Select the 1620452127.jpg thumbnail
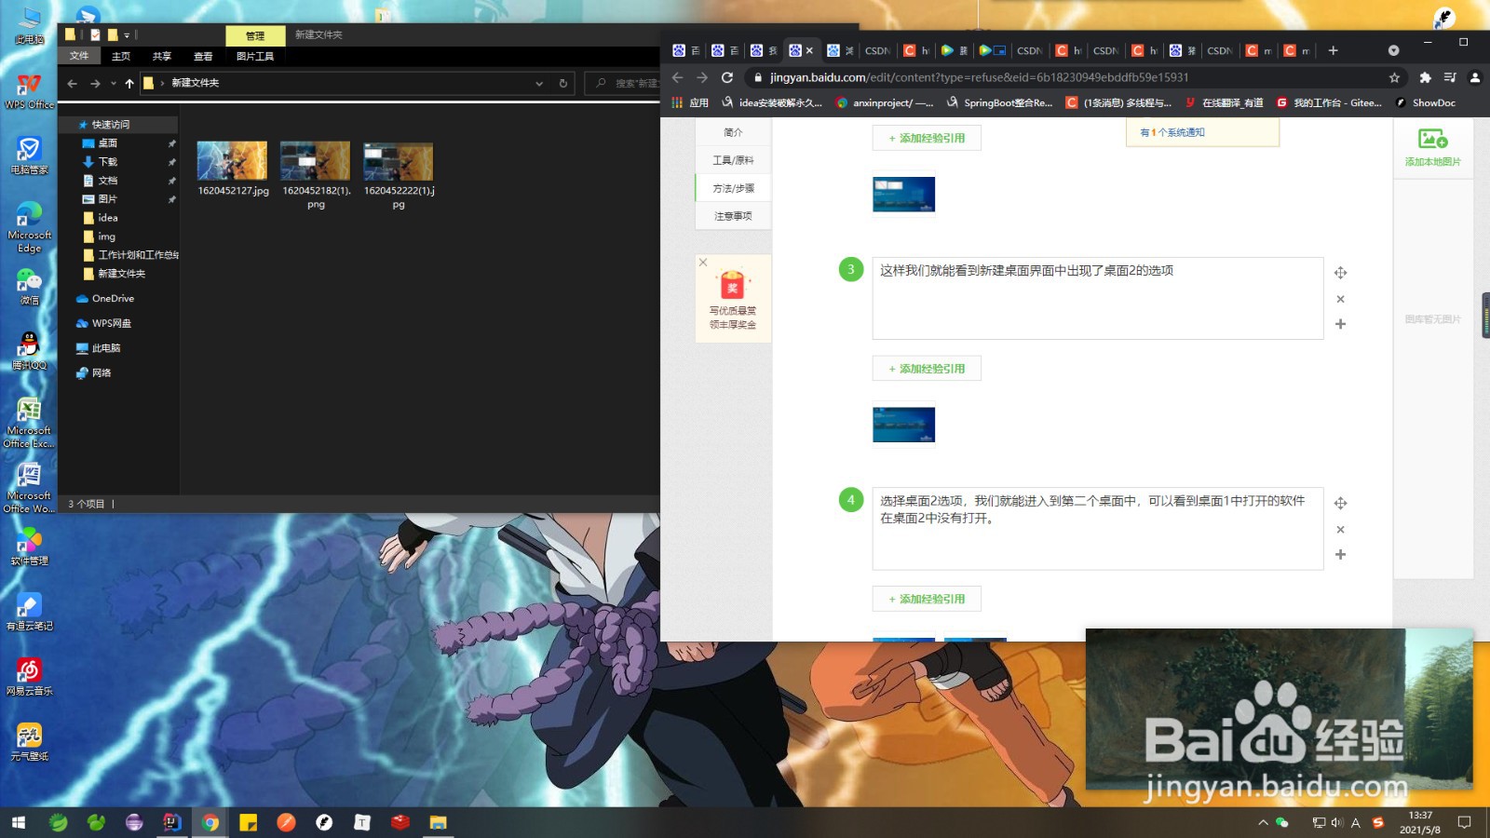 [x=233, y=161]
